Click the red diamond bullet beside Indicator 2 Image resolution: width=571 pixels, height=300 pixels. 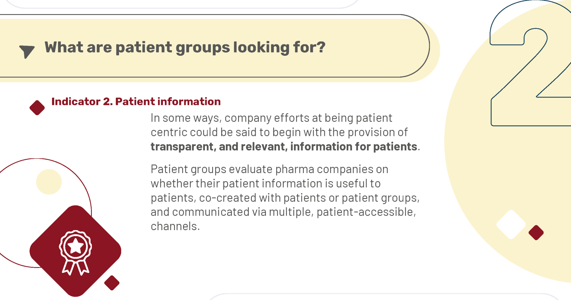pyautogui.click(x=37, y=108)
